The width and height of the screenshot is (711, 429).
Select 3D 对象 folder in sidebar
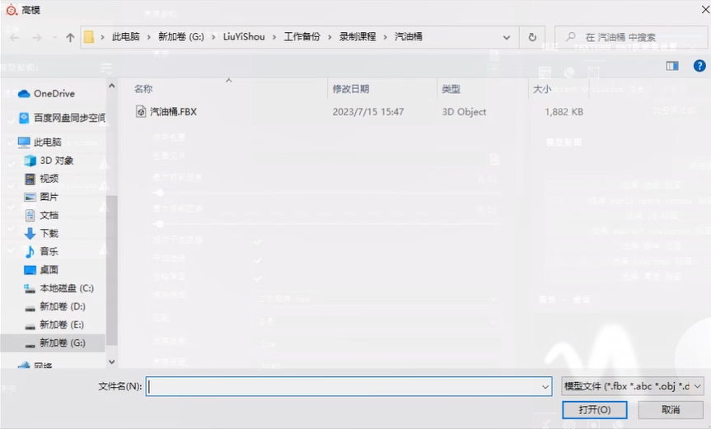[56, 161]
